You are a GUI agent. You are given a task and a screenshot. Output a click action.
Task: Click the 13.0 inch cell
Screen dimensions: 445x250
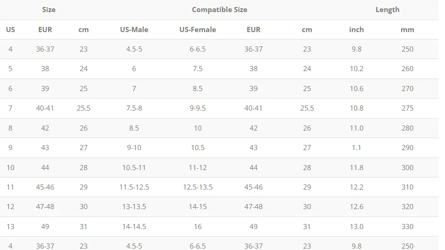coord(356,226)
